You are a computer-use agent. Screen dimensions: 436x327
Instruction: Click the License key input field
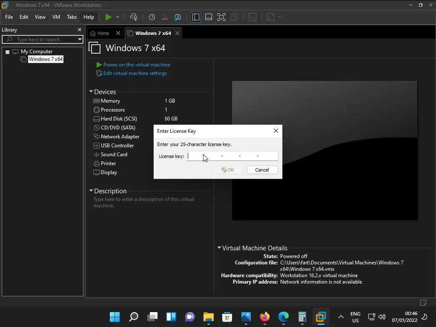[x=232, y=156]
